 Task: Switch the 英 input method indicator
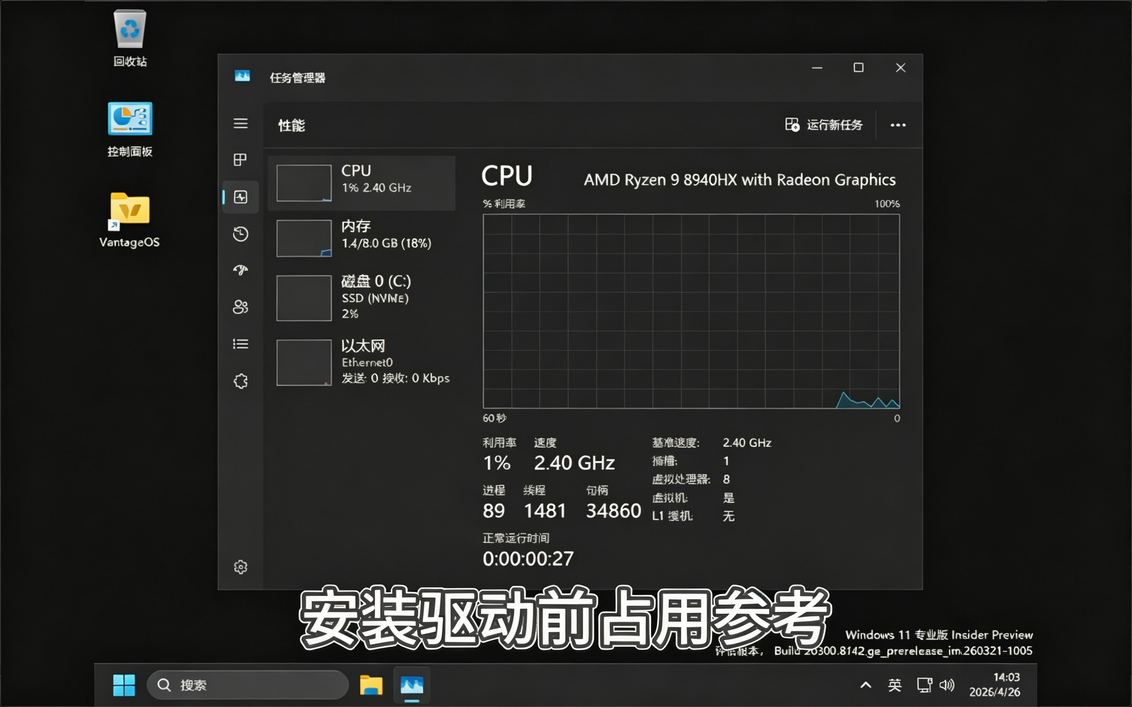tap(895, 685)
